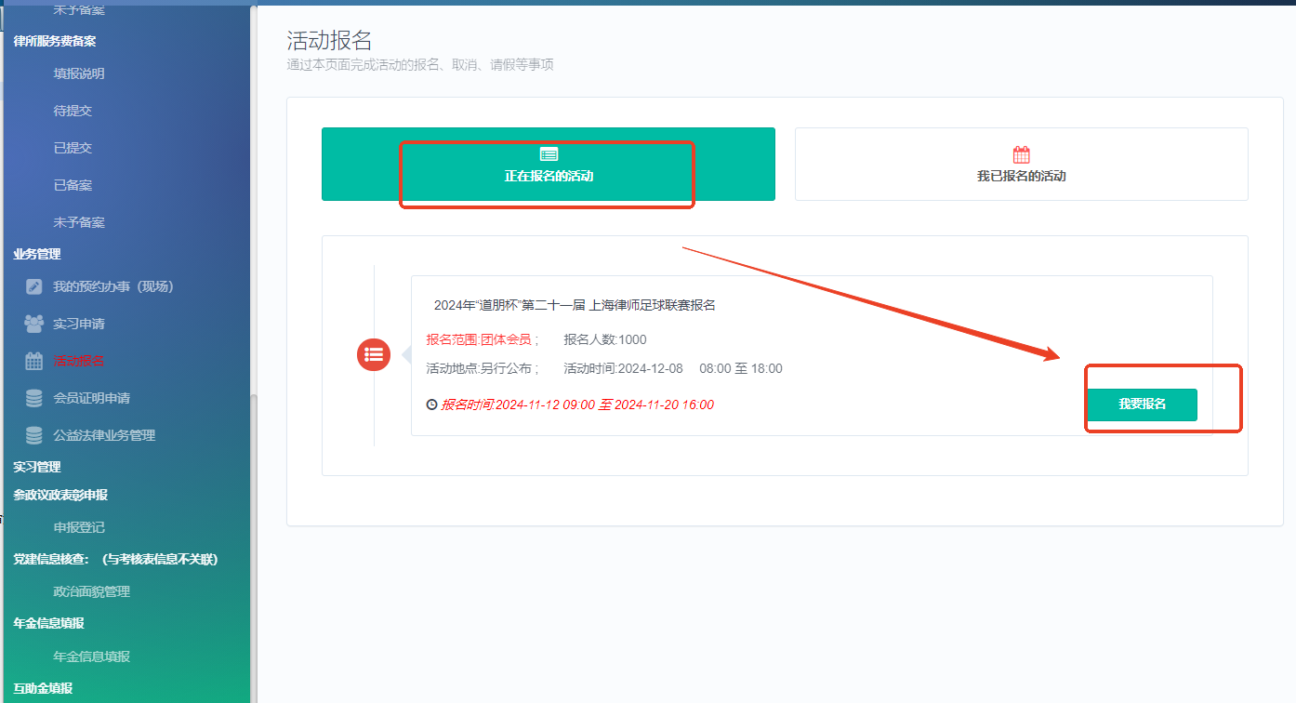
Task: Select the orange calendar icon above 我已报名的活动
Action: tap(1022, 153)
